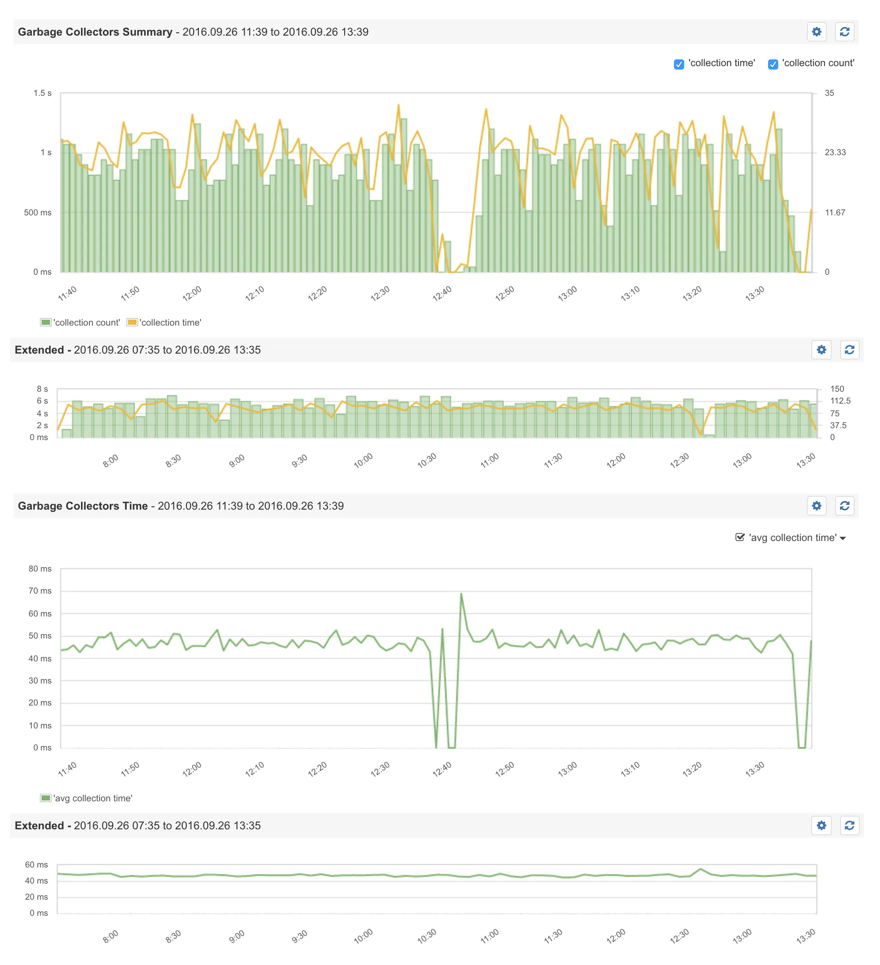Viewport: 880px width, 965px height.
Task: Click the Garbage Collectors Summary header title
Action: point(95,32)
